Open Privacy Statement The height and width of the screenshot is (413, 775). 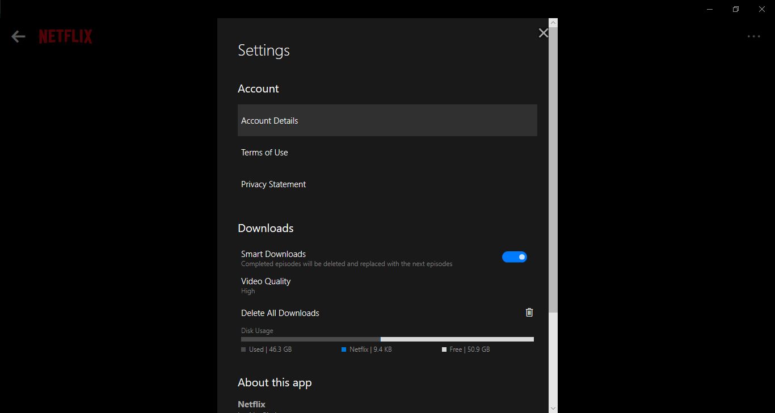pyautogui.click(x=387, y=184)
